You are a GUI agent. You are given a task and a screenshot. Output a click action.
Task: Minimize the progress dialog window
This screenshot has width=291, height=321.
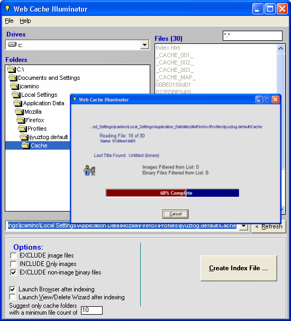(x=259, y=100)
